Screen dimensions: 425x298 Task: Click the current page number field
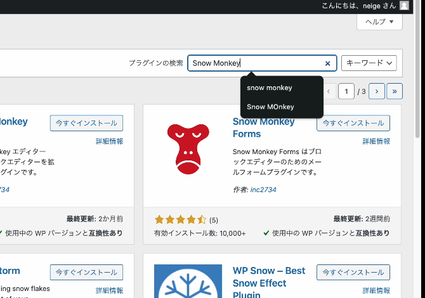point(346,91)
